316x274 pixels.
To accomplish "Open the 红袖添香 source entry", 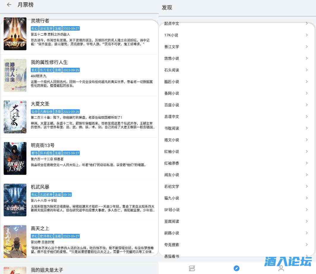I will click(x=236, y=163).
